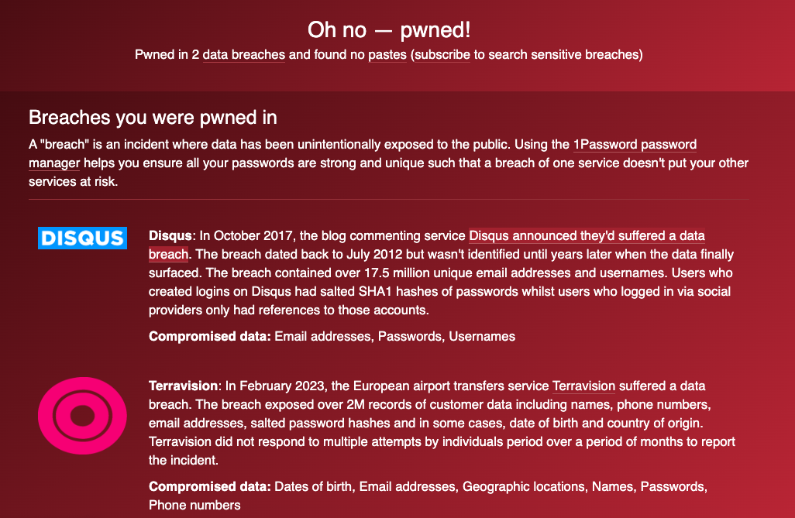Open the "data breaches" link
The width and height of the screenshot is (795, 518).
[243, 55]
